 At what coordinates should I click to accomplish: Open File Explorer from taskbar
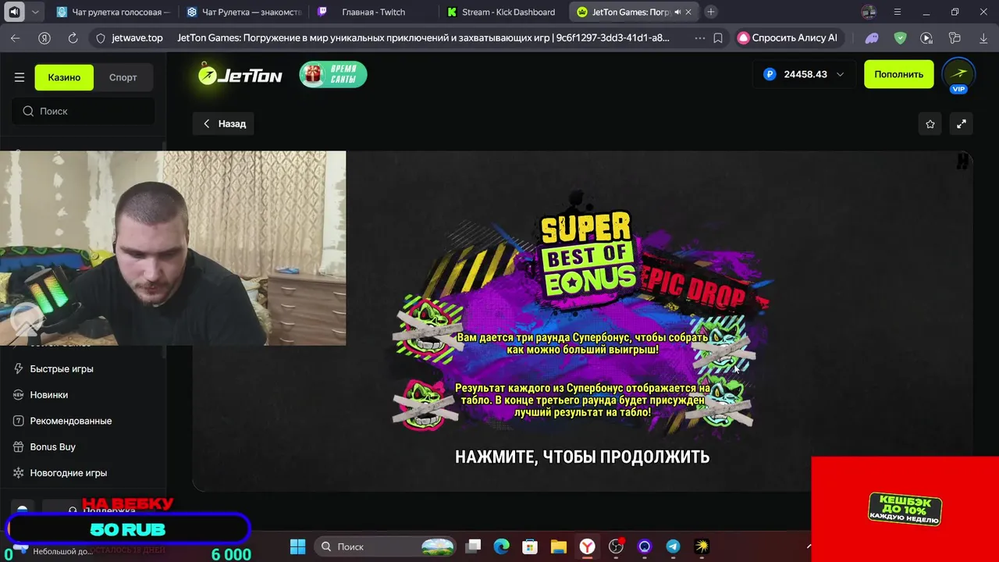[x=558, y=546]
